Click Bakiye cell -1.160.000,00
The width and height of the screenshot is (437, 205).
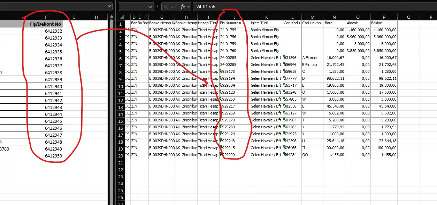tap(384, 30)
